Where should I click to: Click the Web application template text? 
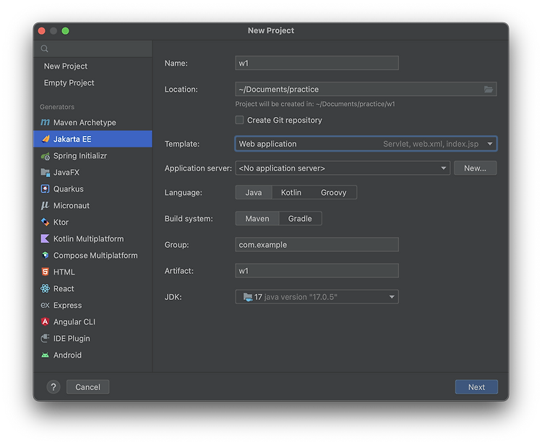[x=267, y=144]
